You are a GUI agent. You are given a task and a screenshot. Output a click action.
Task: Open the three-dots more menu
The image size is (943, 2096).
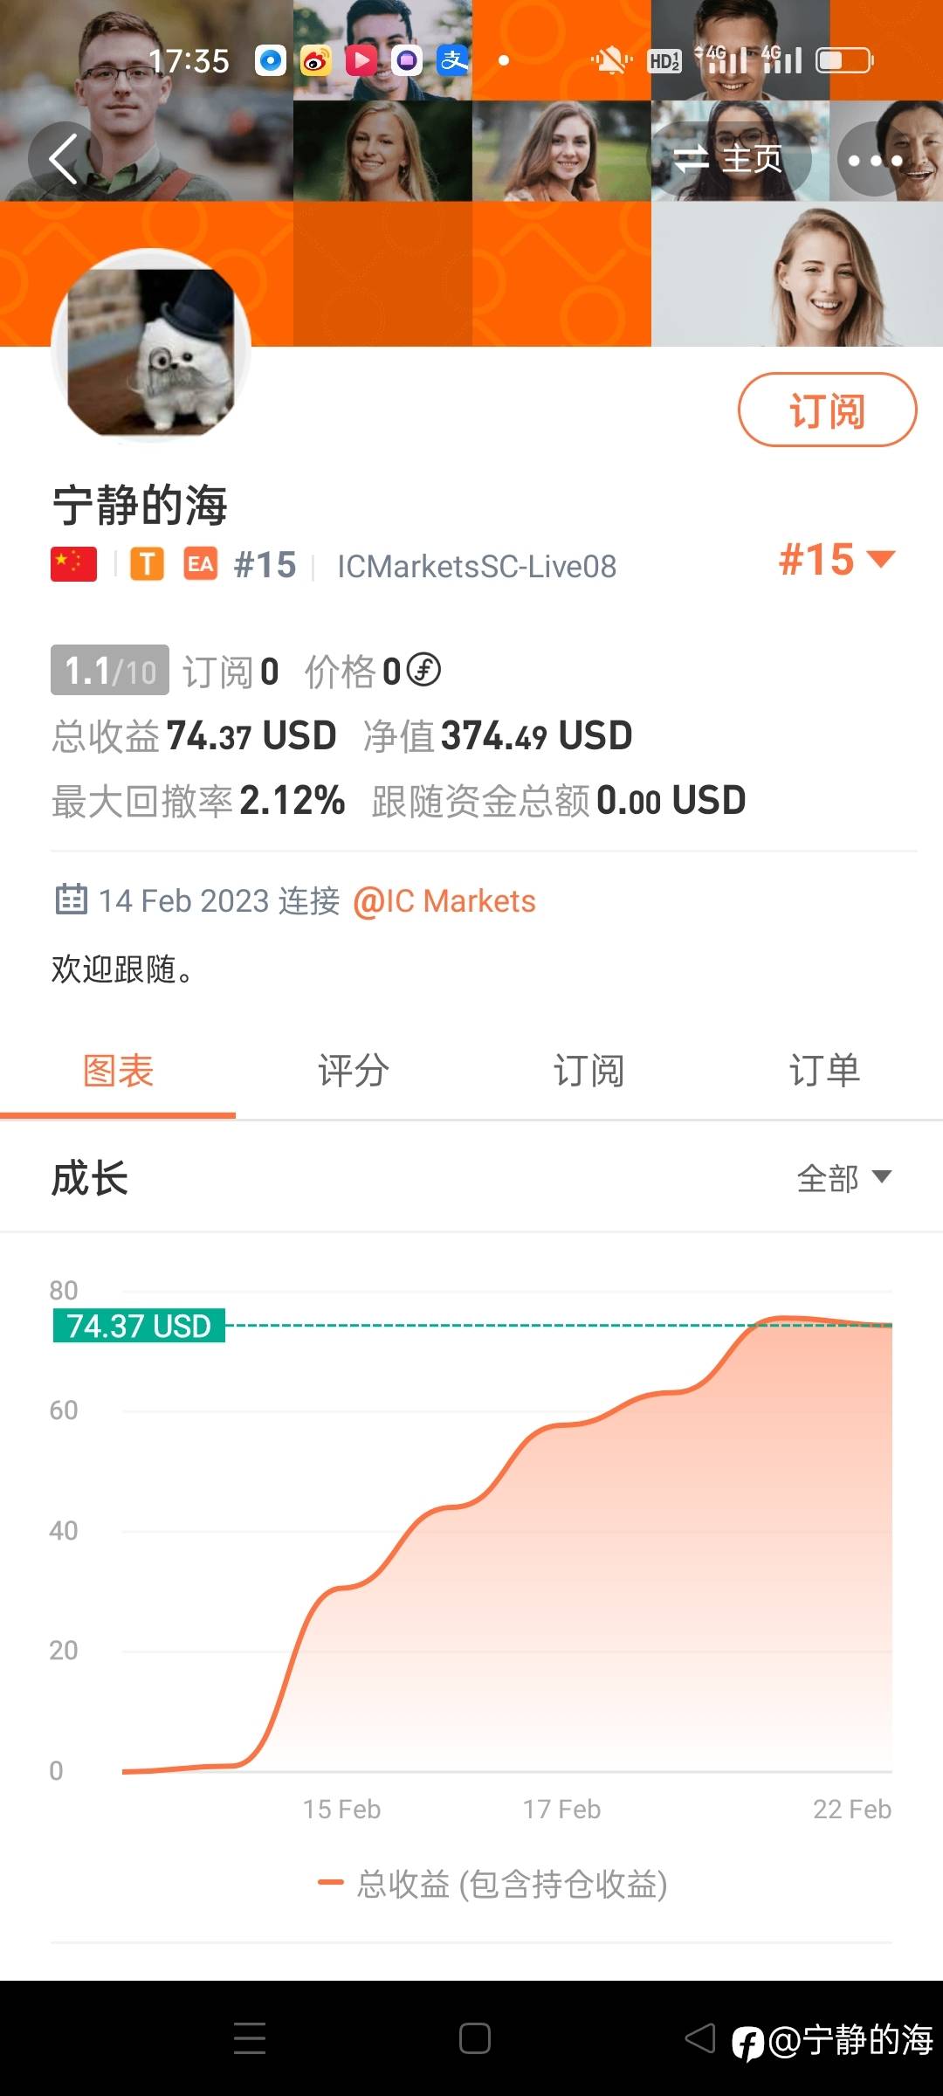[875, 160]
